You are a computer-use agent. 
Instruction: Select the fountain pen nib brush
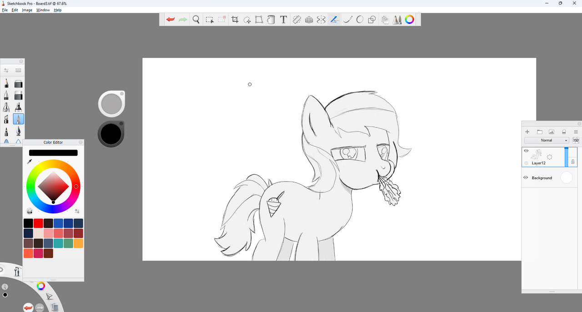point(19,131)
